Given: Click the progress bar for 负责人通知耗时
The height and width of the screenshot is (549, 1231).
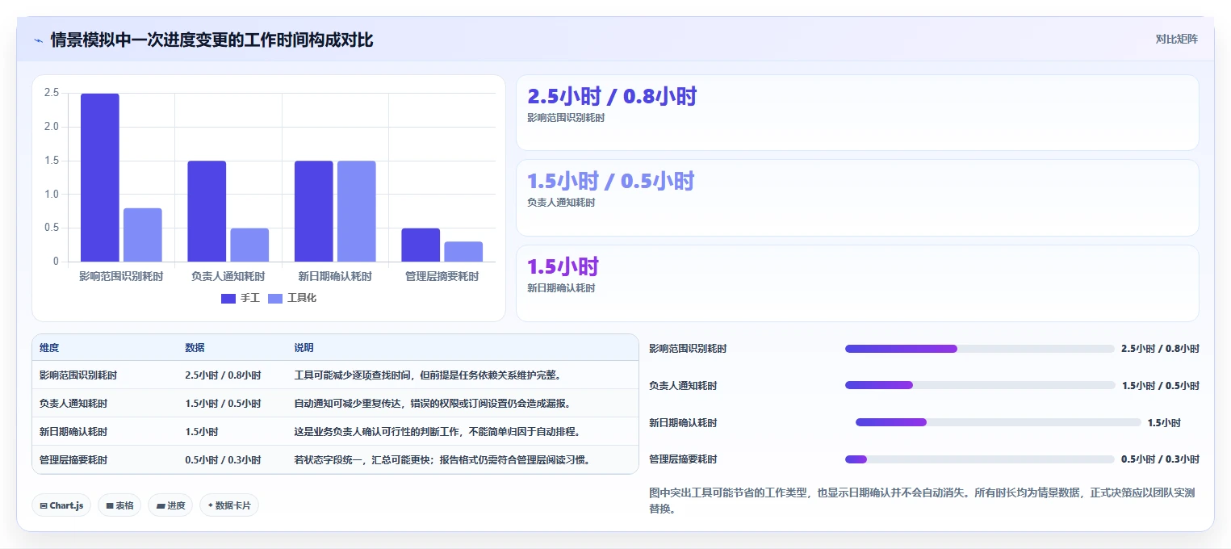Looking at the screenshot, I should (979, 385).
